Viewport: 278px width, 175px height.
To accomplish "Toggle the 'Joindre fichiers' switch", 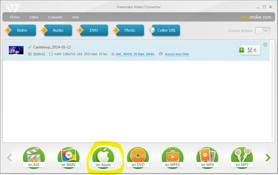I will pos(263,31).
